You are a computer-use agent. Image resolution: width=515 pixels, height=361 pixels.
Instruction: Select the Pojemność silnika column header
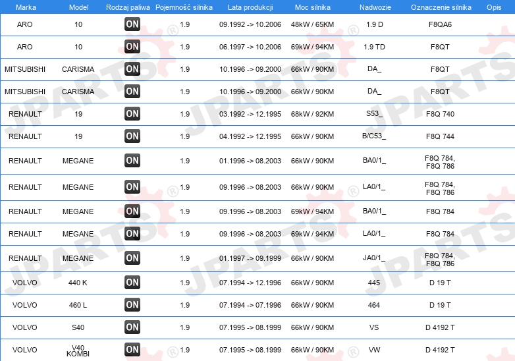184,7
